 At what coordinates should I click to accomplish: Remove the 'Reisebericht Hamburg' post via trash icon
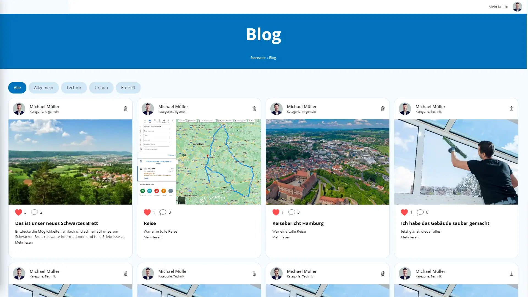tap(383, 109)
